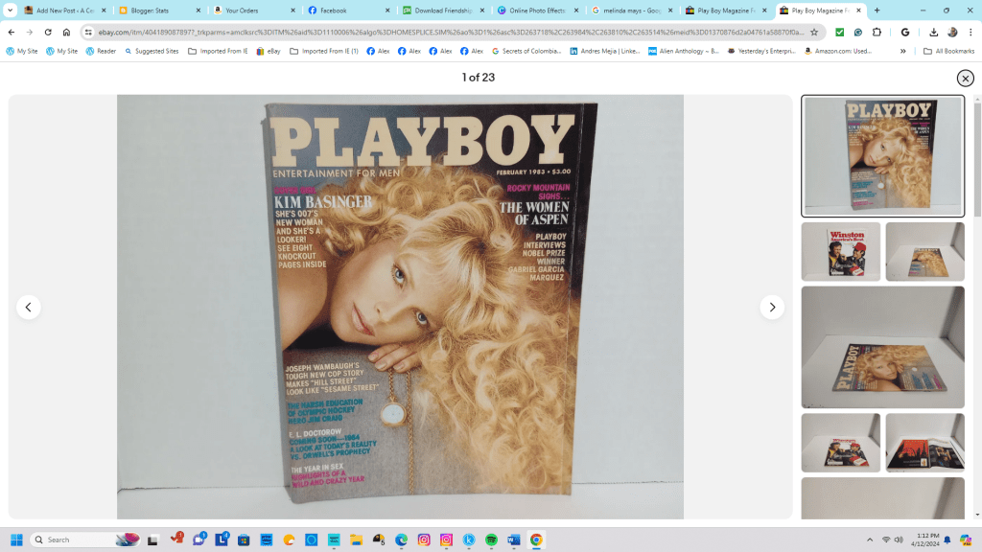Open the Suggested Sites bookmark
This screenshot has height=552, width=982.
click(x=151, y=51)
